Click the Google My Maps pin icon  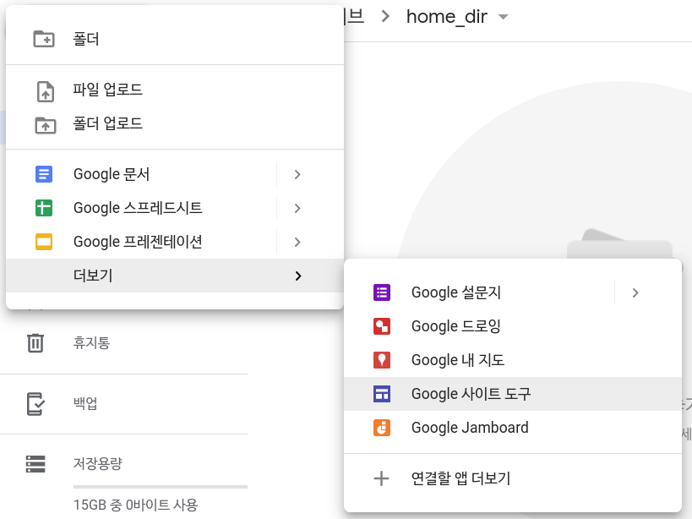pyautogui.click(x=382, y=360)
